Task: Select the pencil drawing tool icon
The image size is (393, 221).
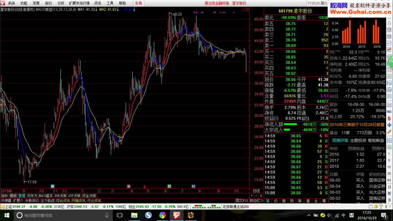Action: click(389, 132)
